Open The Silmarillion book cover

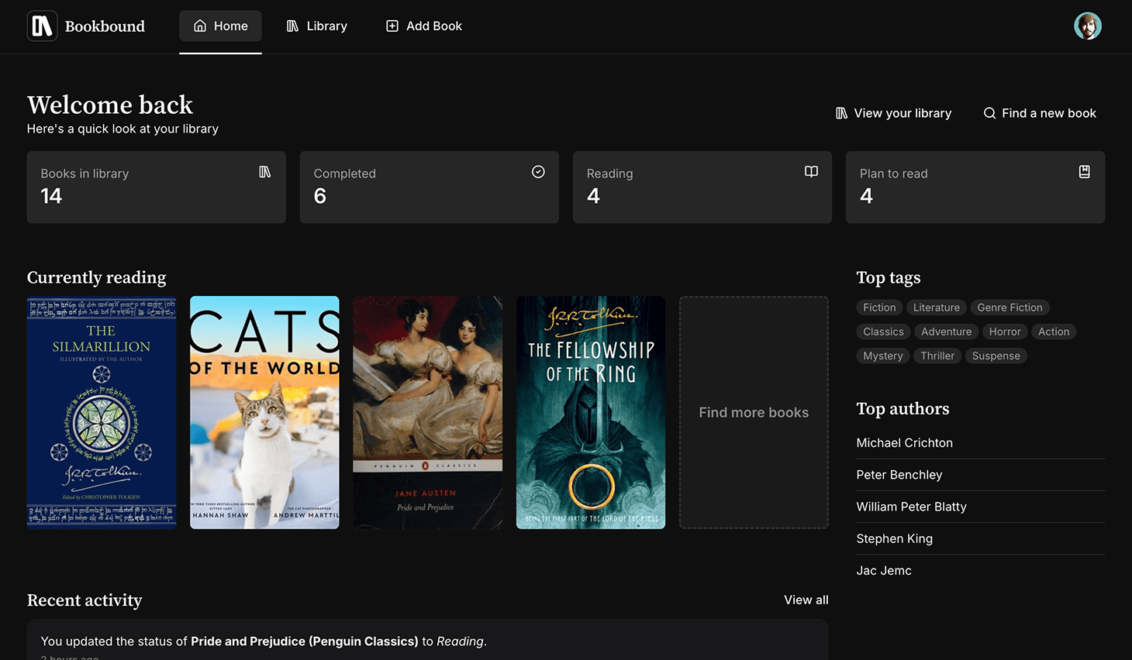[x=102, y=413]
